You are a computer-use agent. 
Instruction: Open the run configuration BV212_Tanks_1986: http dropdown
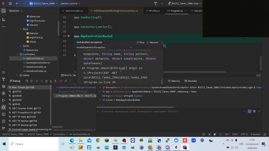(185, 3)
